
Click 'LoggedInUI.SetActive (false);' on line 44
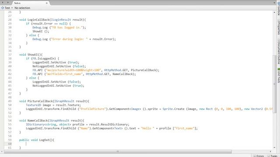[56, 82]
